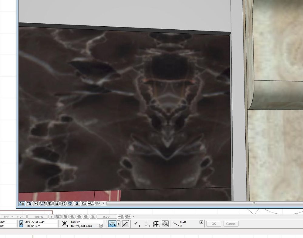The width and height of the screenshot is (303, 238).
Task: Fit 3D view in window
Action: pos(84,203)
